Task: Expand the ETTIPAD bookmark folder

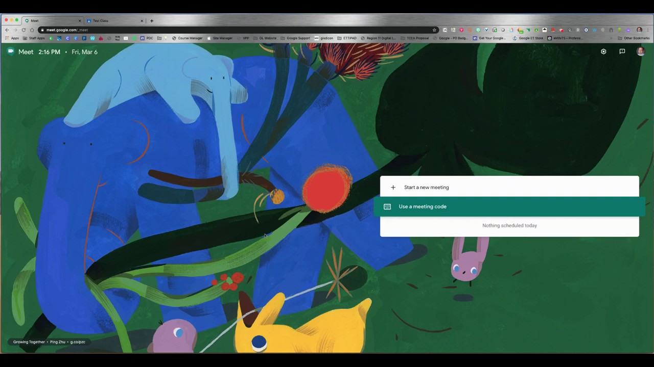Action: tap(347, 38)
